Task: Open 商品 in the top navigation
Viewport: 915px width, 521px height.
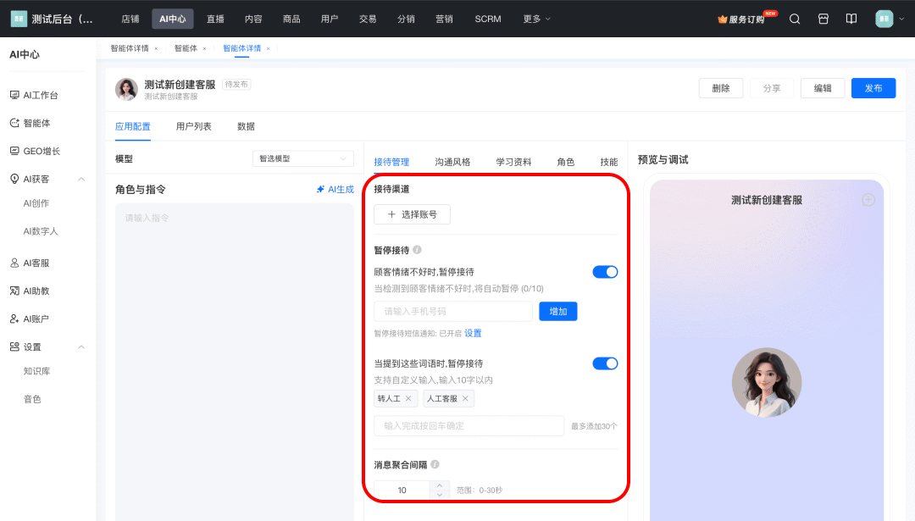Action: click(x=291, y=19)
